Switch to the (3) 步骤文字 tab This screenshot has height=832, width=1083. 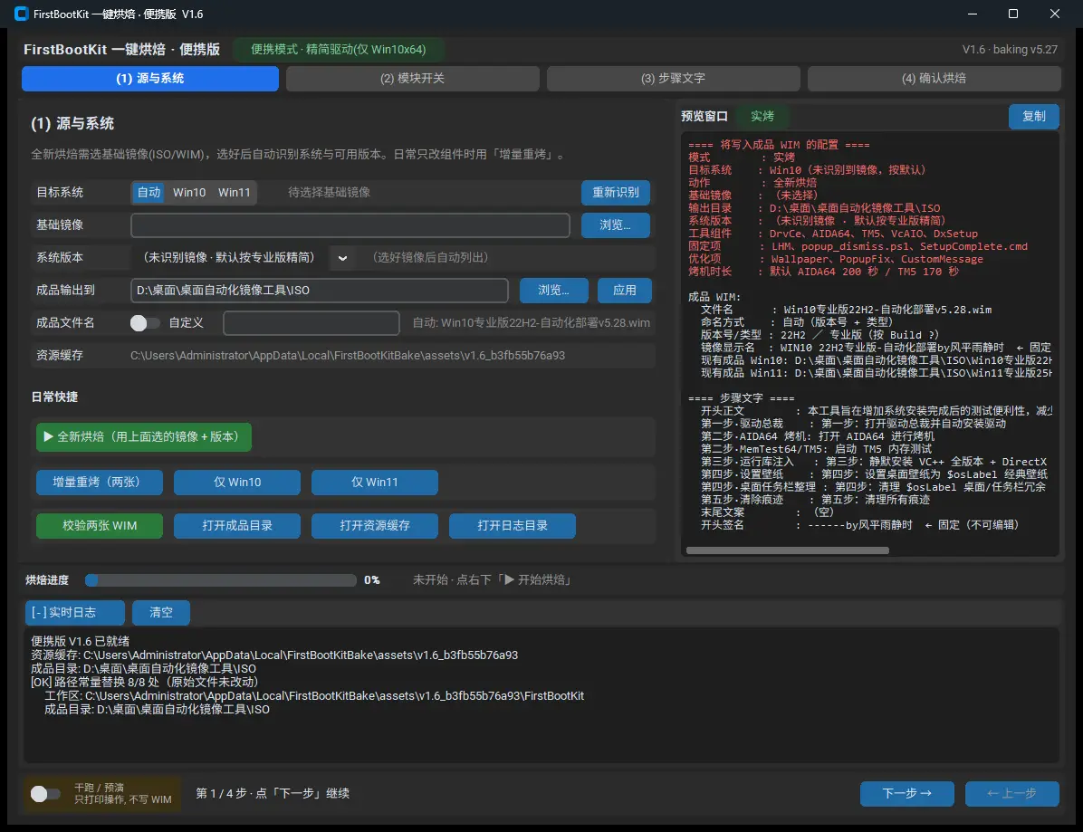pyautogui.click(x=673, y=79)
